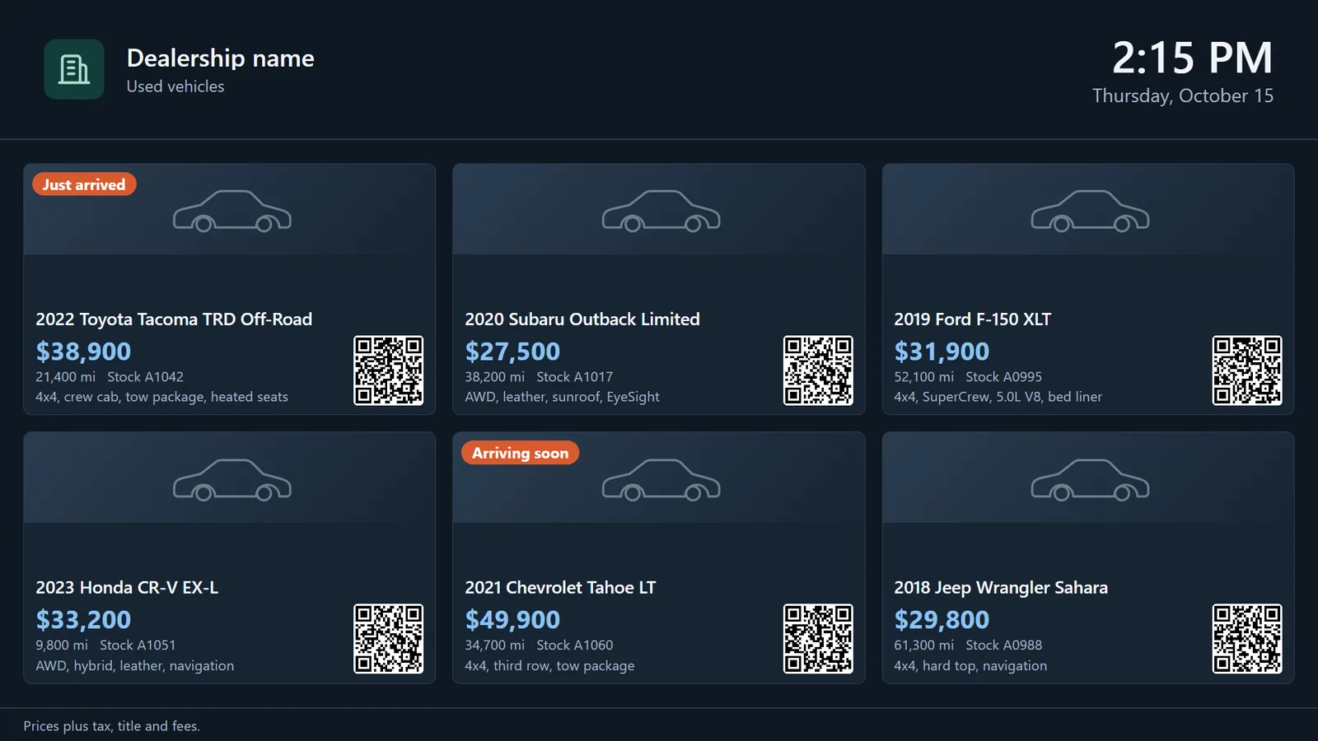Screen dimensions: 1318x741
Task: Click the $31,900 price
Action: [x=942, y=352]
